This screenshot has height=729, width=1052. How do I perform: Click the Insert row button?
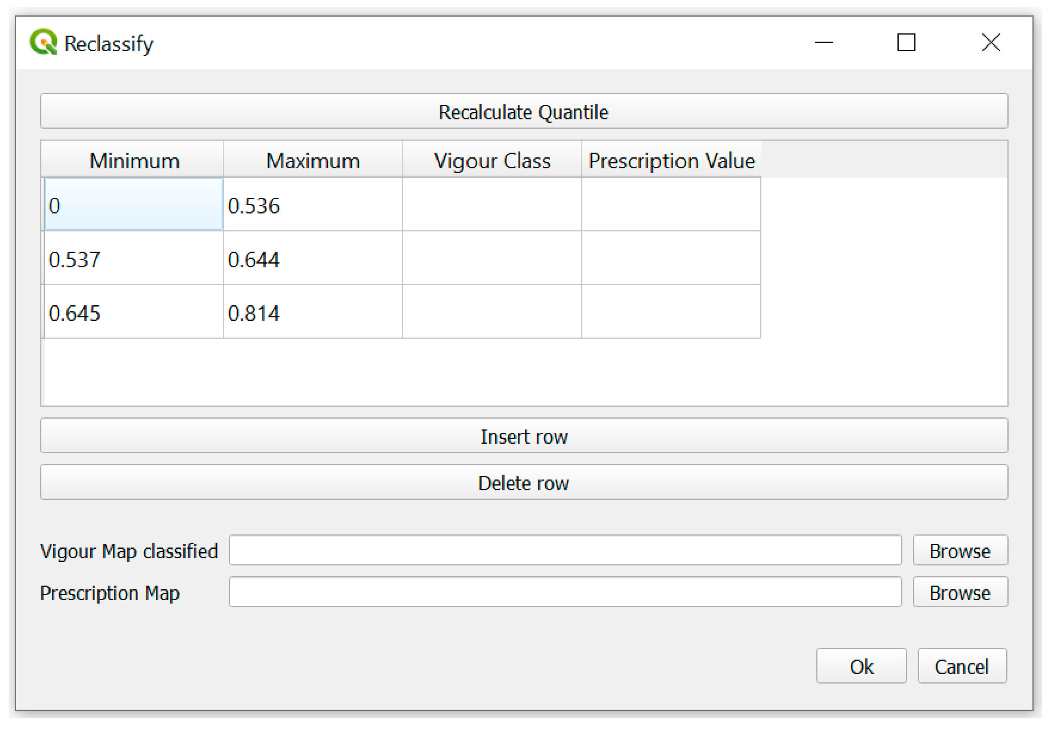coord(524,436)
